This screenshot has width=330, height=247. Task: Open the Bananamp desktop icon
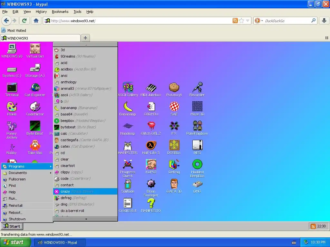click(x=128, y=109)
